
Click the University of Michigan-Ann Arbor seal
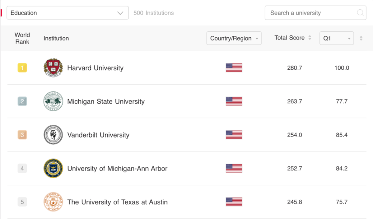[x=53, y=169]
